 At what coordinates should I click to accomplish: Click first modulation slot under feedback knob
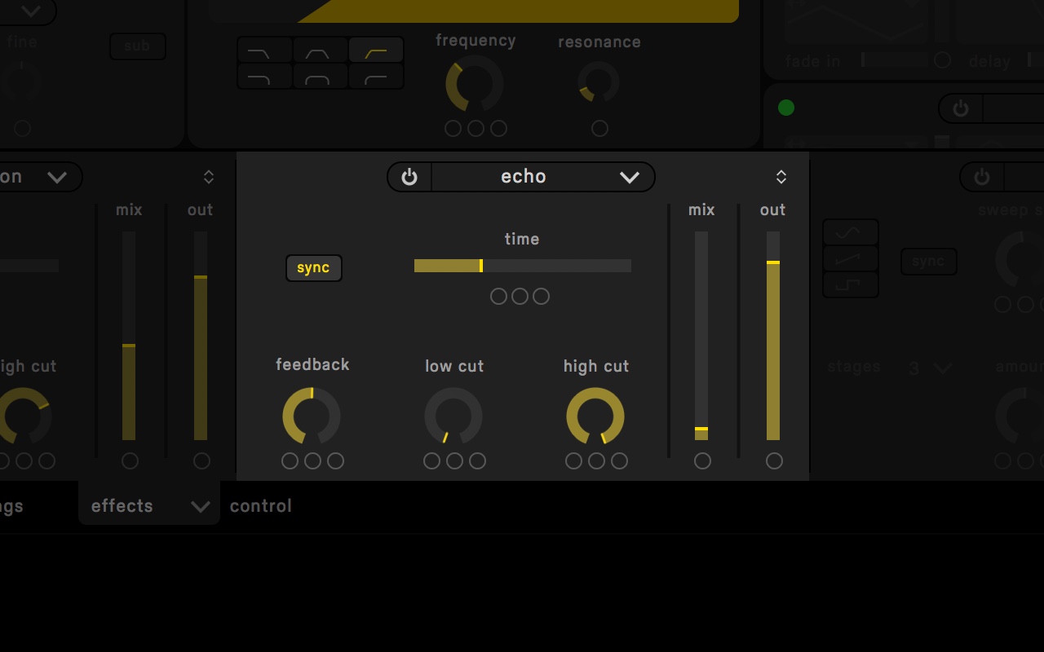(290, 461)
